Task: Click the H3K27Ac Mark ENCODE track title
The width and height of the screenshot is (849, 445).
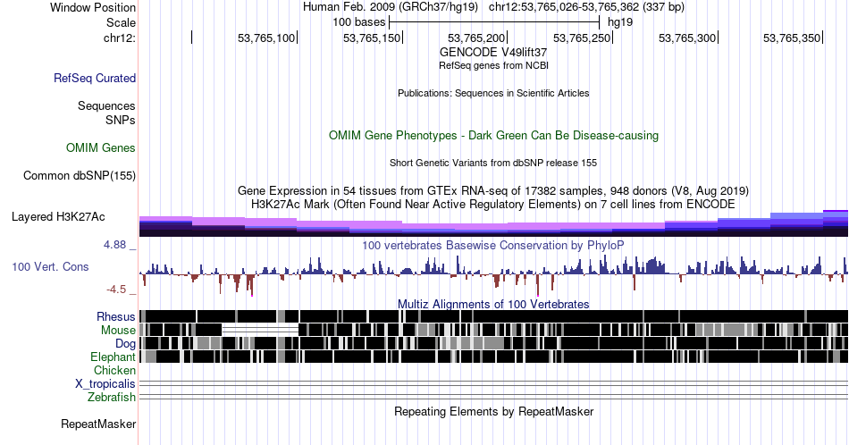Action: click(x=493, y=204)
